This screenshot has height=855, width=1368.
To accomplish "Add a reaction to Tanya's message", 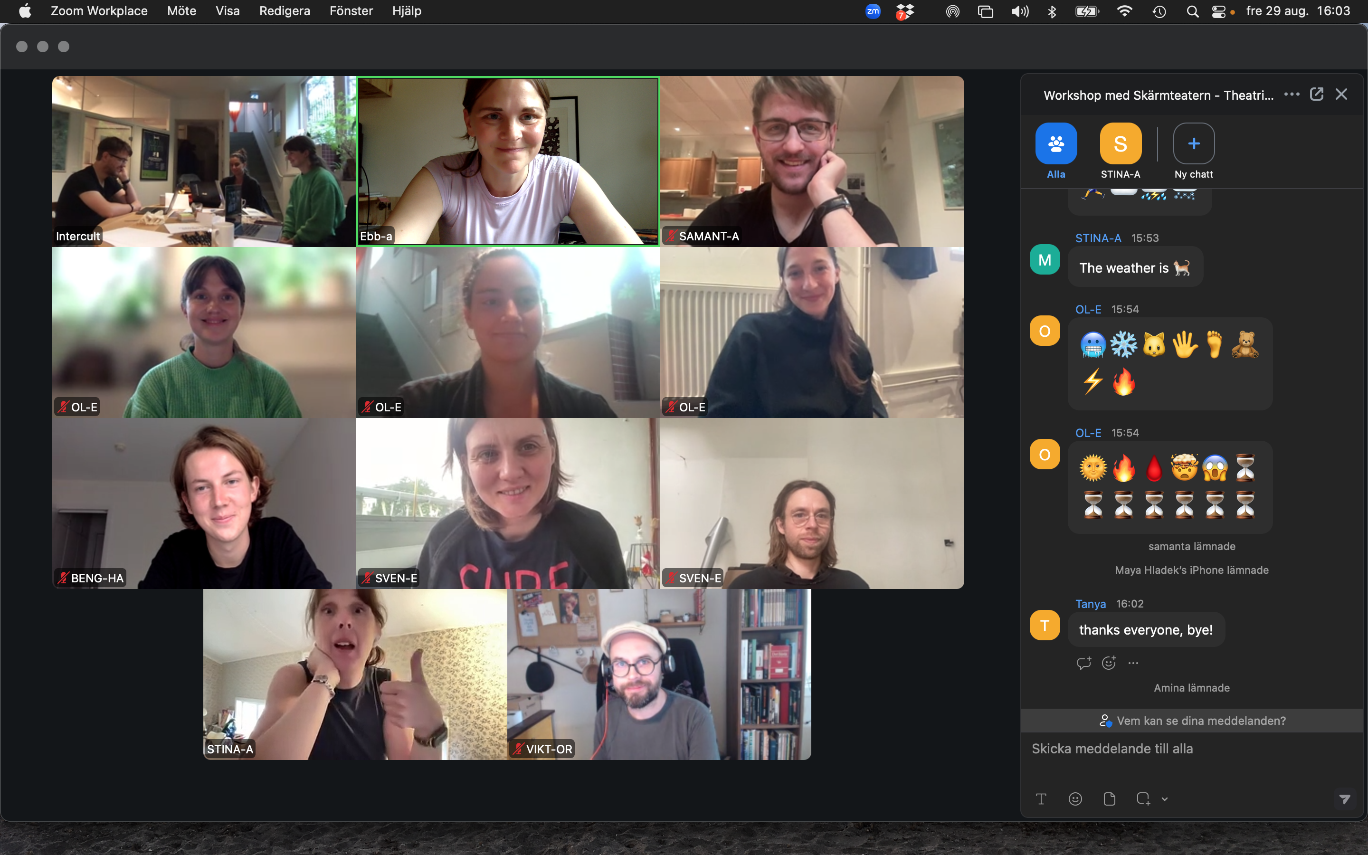I will tap(1109, 663).
